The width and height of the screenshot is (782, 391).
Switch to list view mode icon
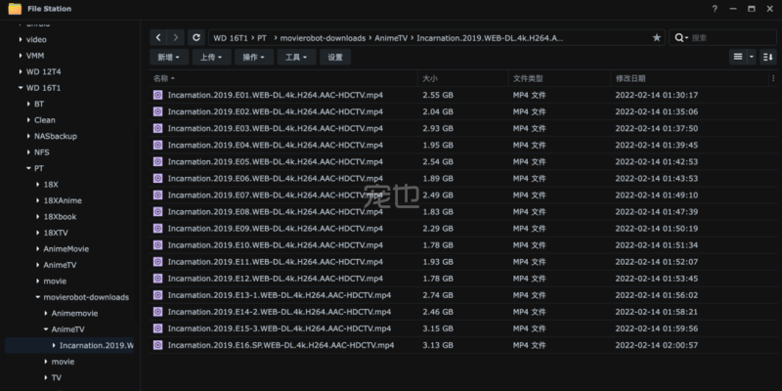(738, 57)
